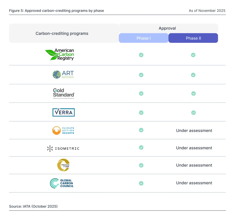The height and width of the screenshot is (223, 235).
Task: Click the Approval header label
Action: pos(167,28)
